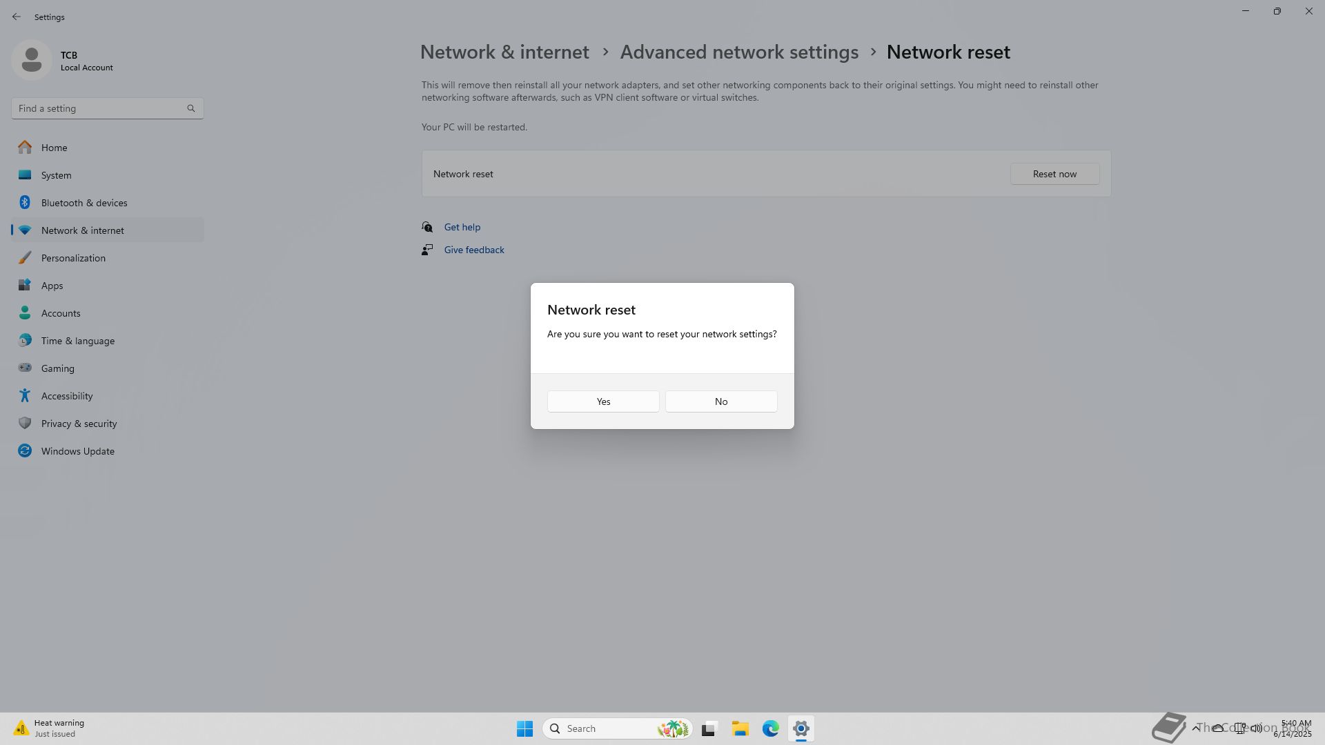Image resolution: width=1325 pixels, height=745 pixels.
Task: Click the back arrow in Settings
Action: 17,17
